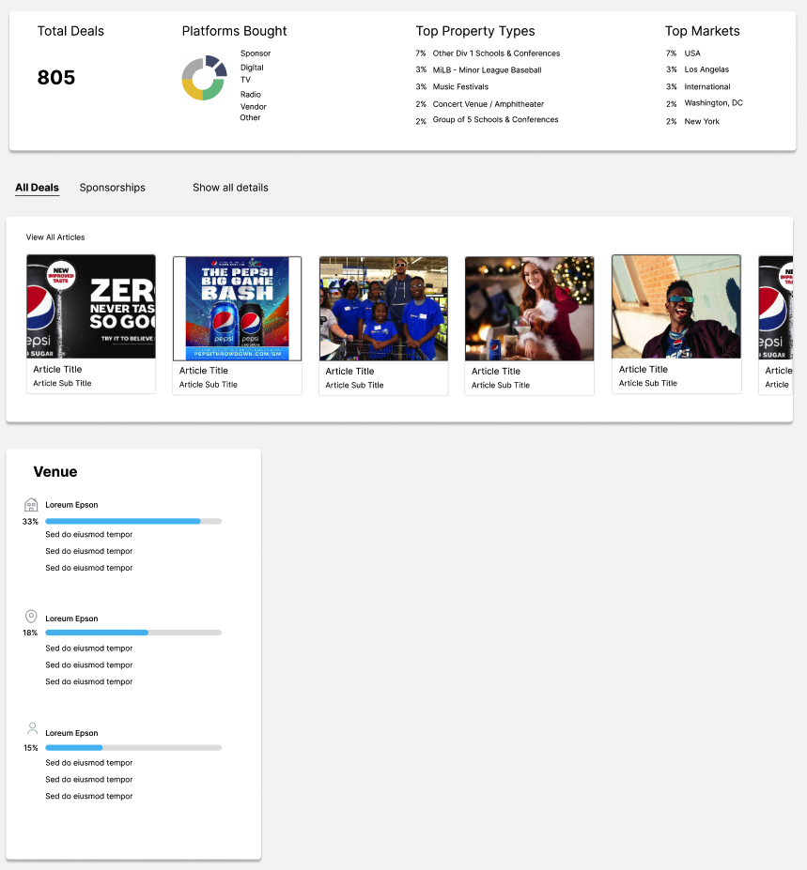
Task: Click the Platforms Bought heading
Action: click(234, 31)
